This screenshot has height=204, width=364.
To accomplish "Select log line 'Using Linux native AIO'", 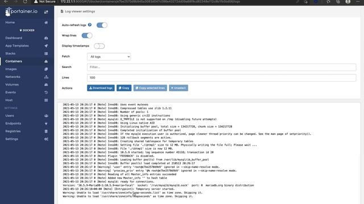I will click(109, 123).
